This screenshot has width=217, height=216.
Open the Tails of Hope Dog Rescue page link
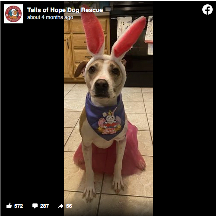pos(65,10)
